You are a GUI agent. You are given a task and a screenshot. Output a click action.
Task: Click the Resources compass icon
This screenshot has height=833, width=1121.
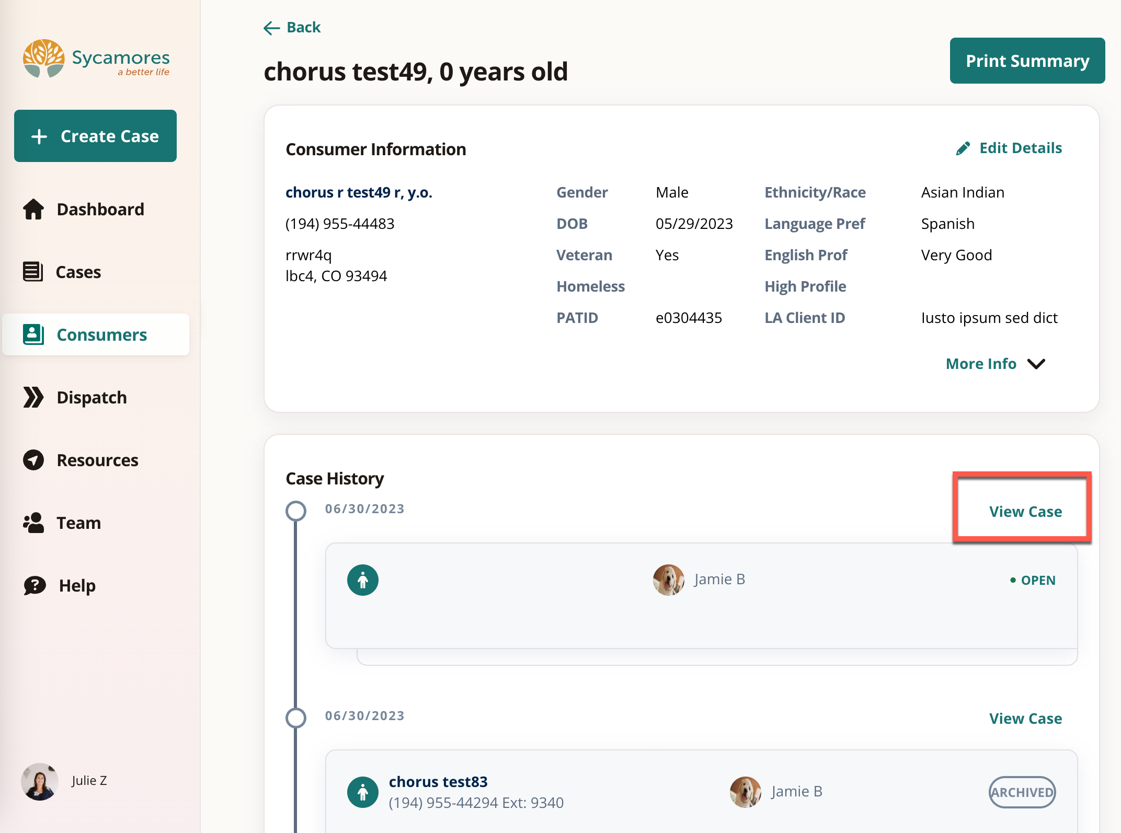pos(33,460)
